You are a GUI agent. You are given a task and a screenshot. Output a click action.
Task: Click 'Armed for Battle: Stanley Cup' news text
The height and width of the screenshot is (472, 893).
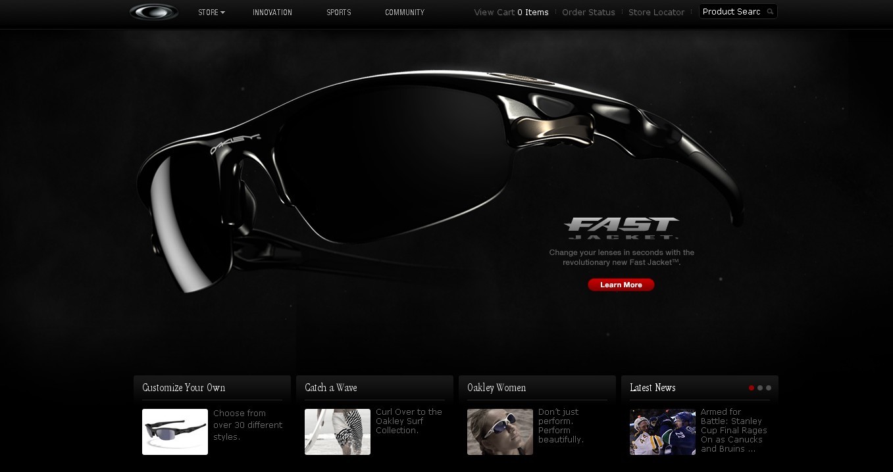click(x=734, y=431)
